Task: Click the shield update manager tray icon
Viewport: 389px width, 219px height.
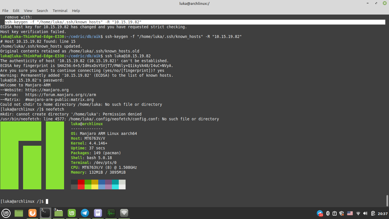Action: (342, 213)
